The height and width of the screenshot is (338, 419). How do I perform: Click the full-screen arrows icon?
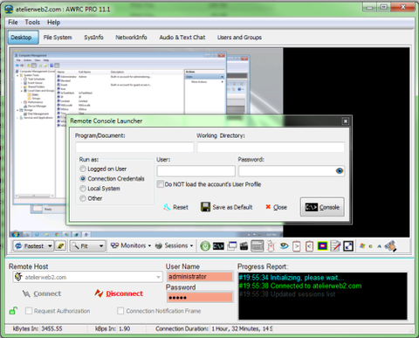(348, 246)
